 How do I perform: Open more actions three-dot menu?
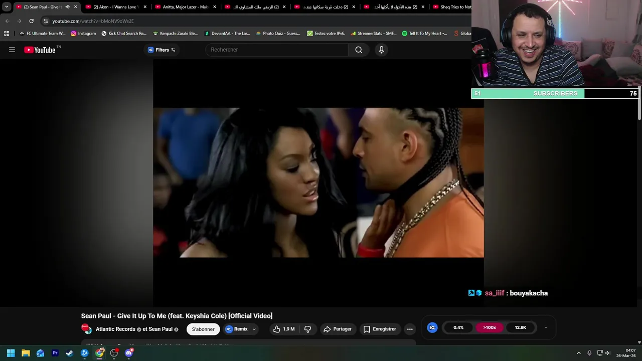click(410, 329)
